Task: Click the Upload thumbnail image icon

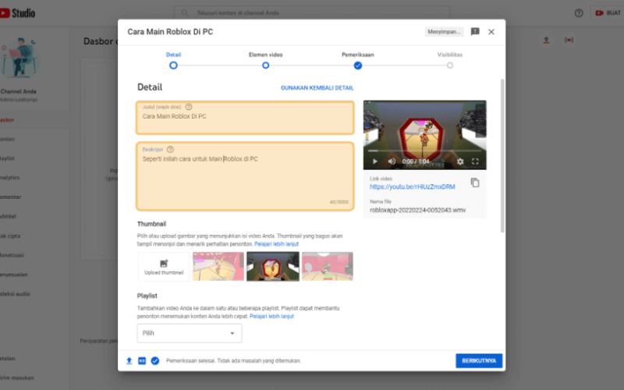Action: (164, 263)
